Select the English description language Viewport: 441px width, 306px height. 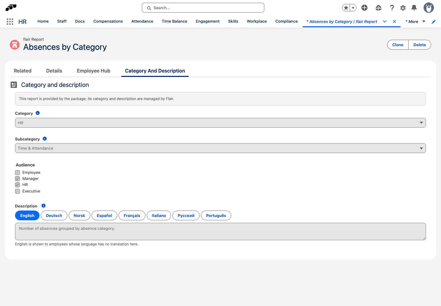coord(27,215)
